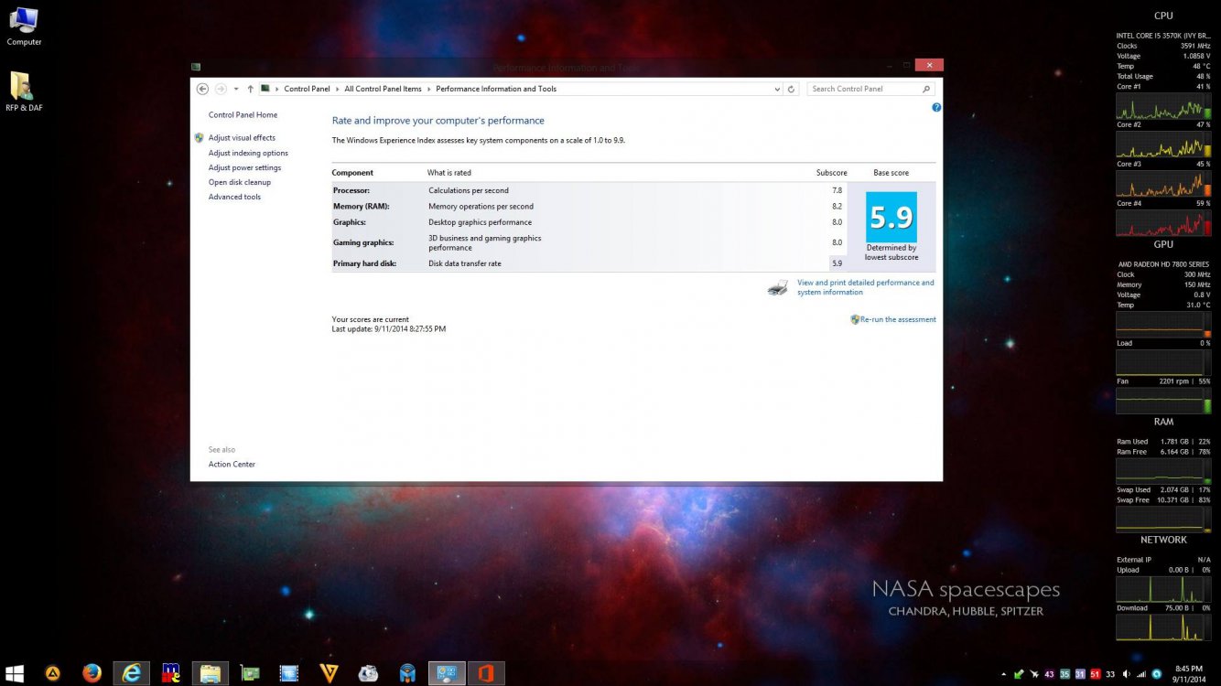1221x686 pixels.
Task: Click 'Re-run the assessment' link
Action: pyautogui.click(x=898, y=320)
